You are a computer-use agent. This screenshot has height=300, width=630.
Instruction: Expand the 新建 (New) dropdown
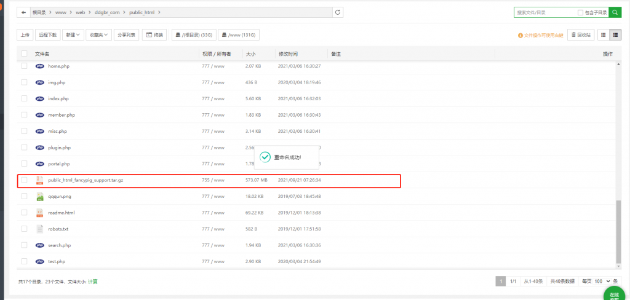point(73,35)
